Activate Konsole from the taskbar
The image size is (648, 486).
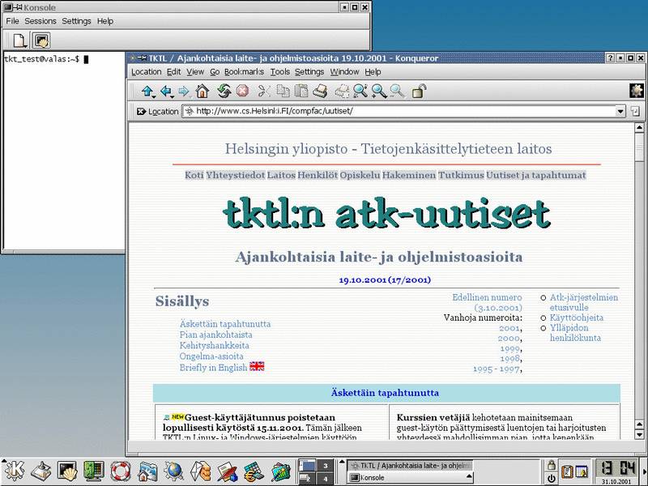coord(410,478)
